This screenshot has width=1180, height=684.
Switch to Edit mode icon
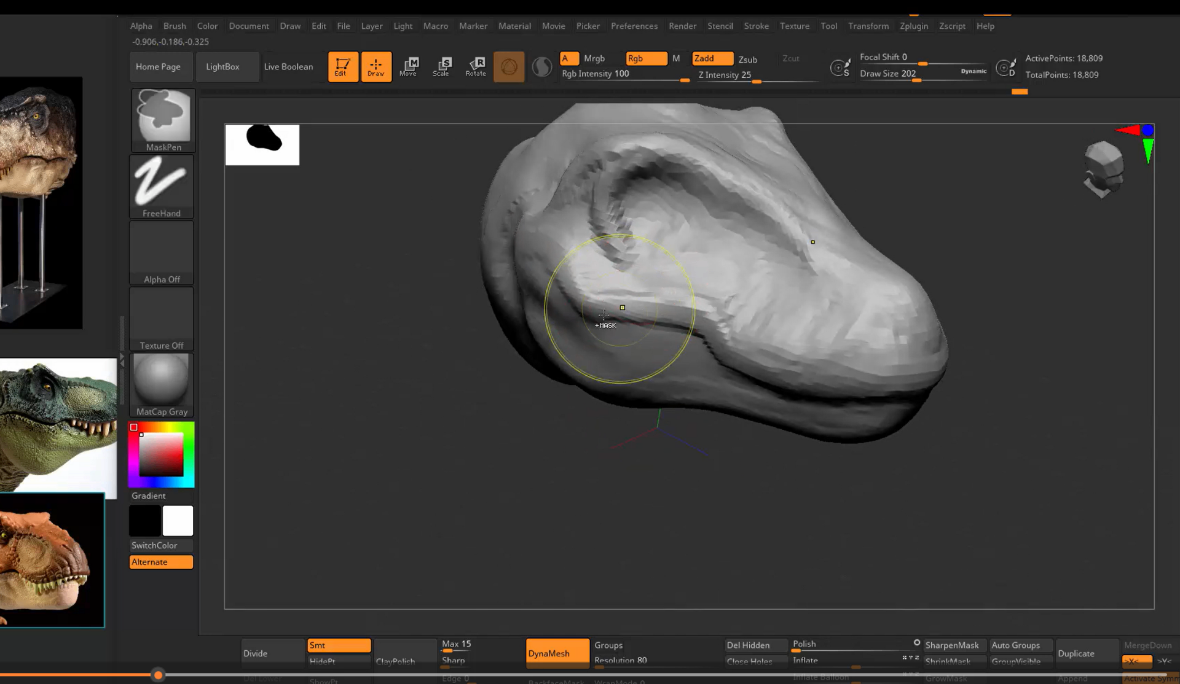point(342,66)
